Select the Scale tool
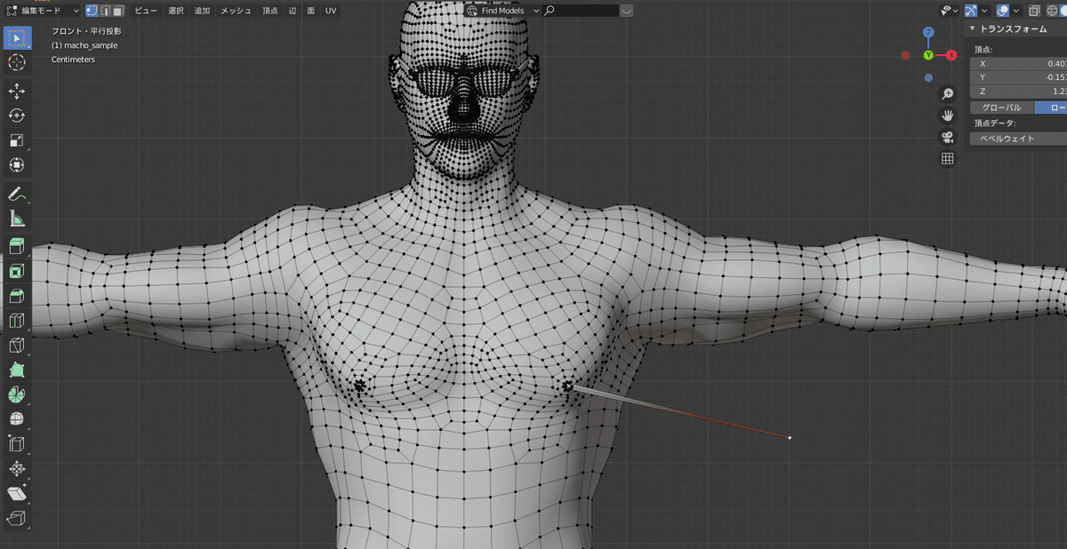This screenshot has width=1067, height=549. point(17,141)
